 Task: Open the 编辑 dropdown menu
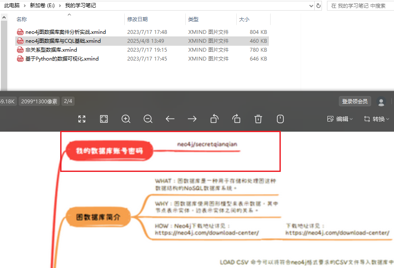(x=340, y=119)
